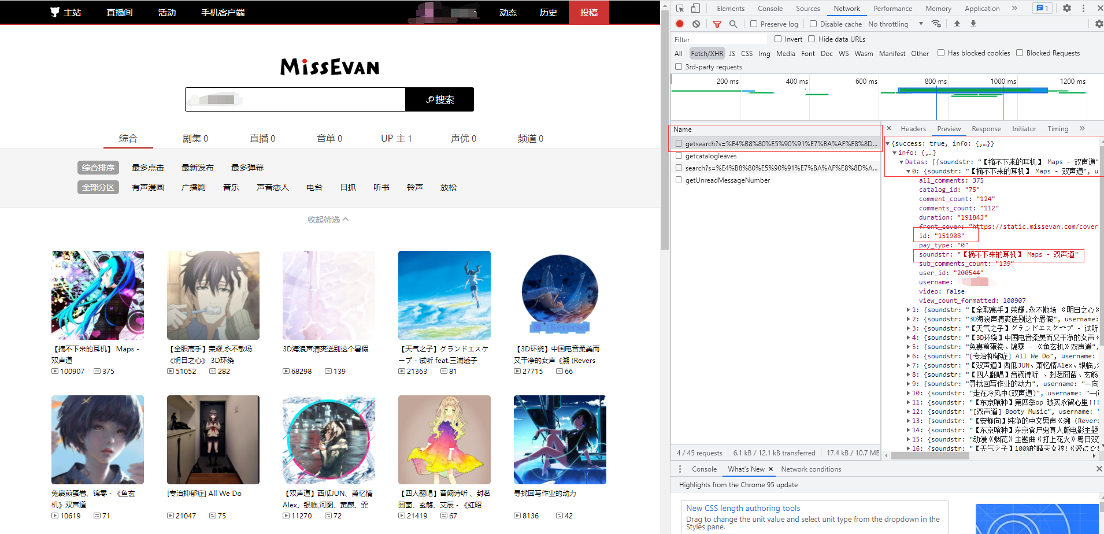Open the 全职高手 荣耀 cover thumbnail
The height and width of the screenshot is (534, 1104).
click(213, 295)
